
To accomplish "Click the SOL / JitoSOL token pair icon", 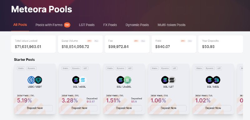I will pos(124,80).
